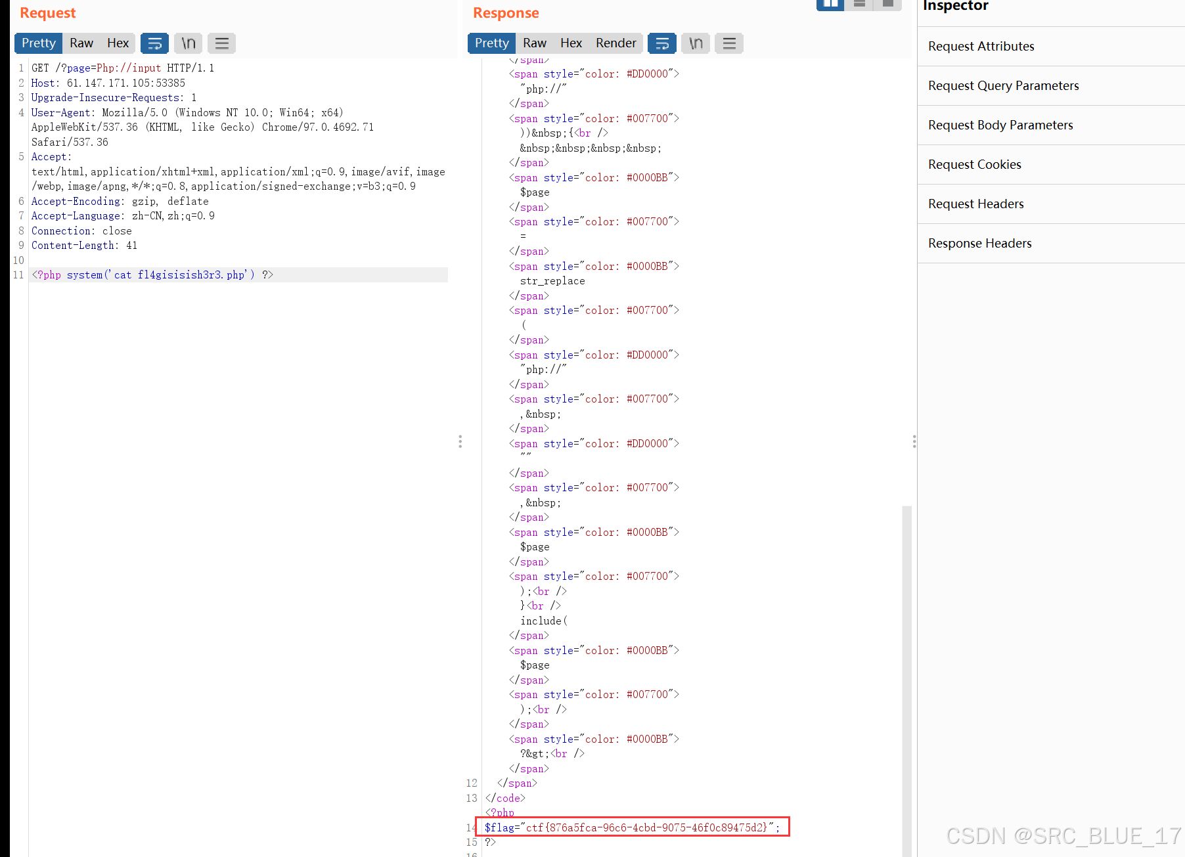Open the Response editor hamburger options menu
The height and width of the screenshot is (857, 1185).
click(729, 43)
